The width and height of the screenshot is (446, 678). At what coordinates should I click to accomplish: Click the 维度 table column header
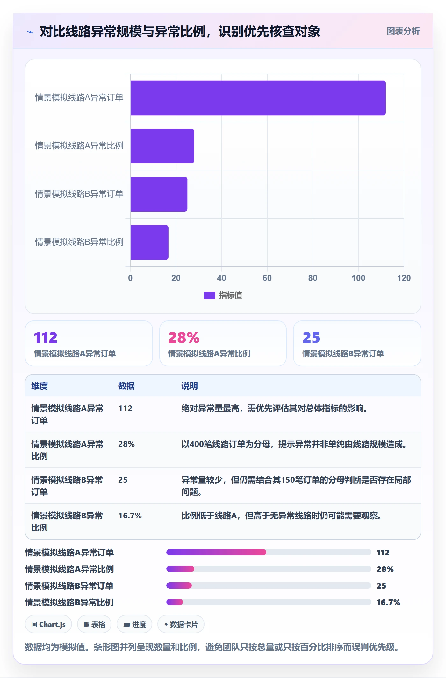(40, 386)
